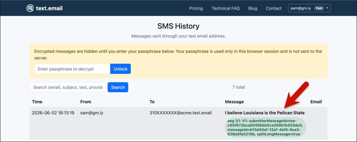This screenshot has width=357, height=142.
Task: Go to Technical FAQ
Action: pyautogui.click(x=226, y=8)
